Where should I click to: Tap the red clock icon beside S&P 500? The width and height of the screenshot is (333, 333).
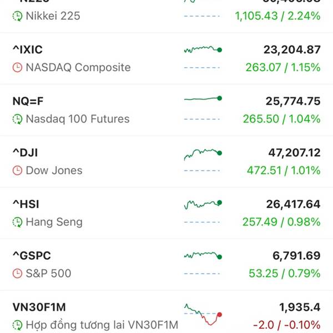click(17, 274)
